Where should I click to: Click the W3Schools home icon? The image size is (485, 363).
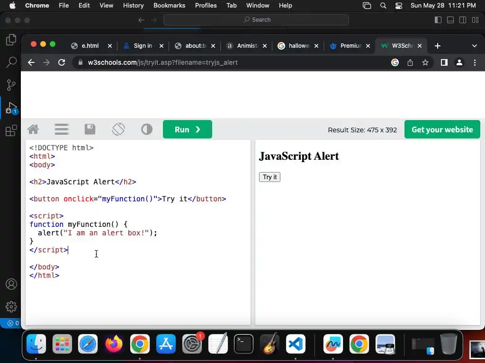[33, 130]
